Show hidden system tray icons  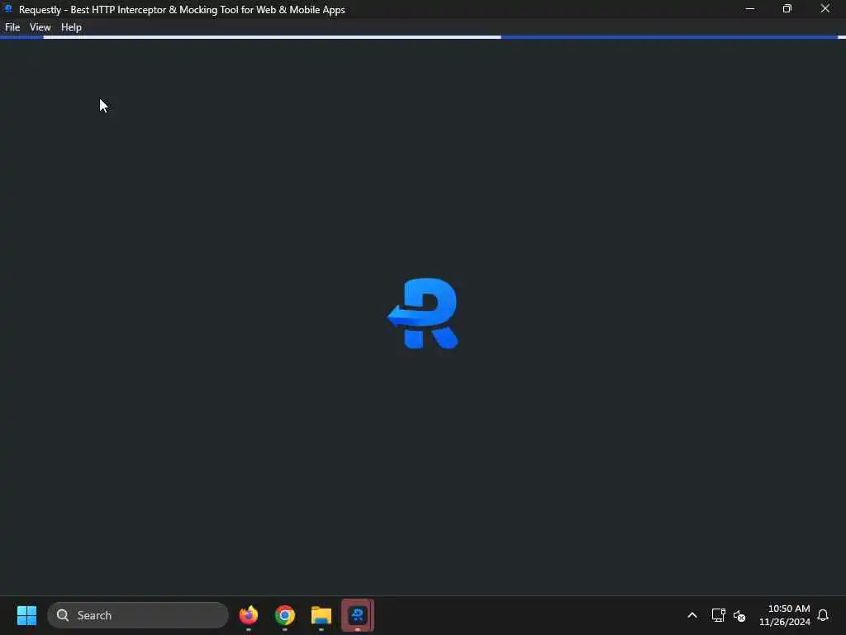click(x=692, y=615)
